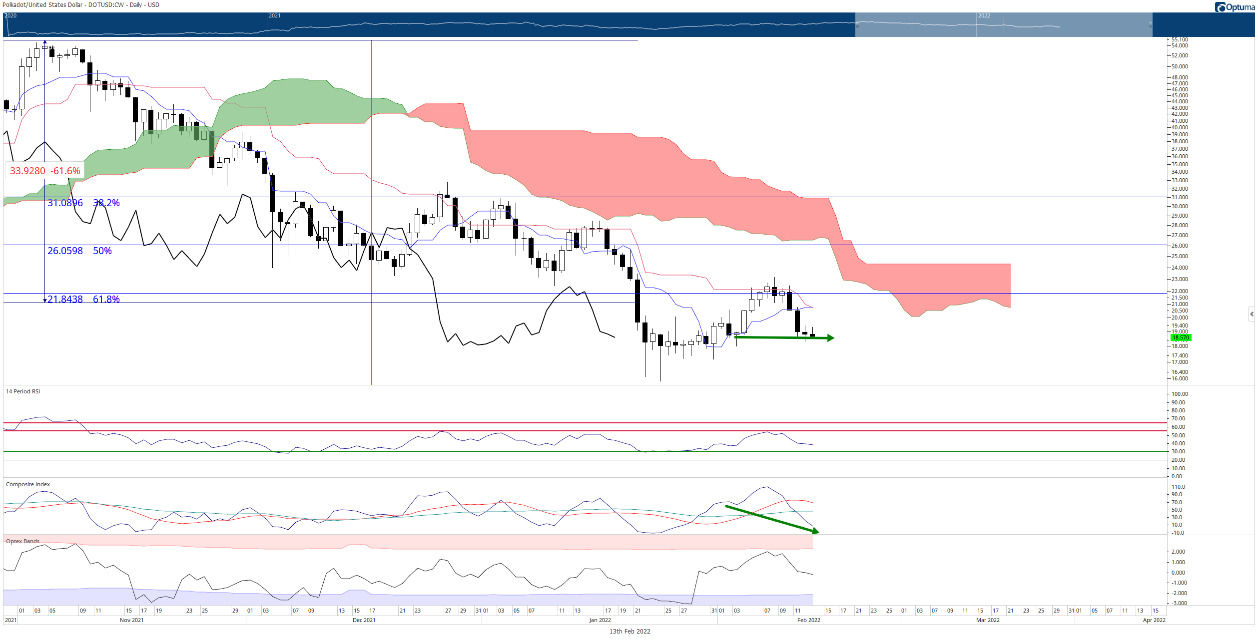Select the 61.8% Fibonacci label at 21.8438
Image resolution: width=1258 pixels, height=641 pixels.
pos(106,299)
